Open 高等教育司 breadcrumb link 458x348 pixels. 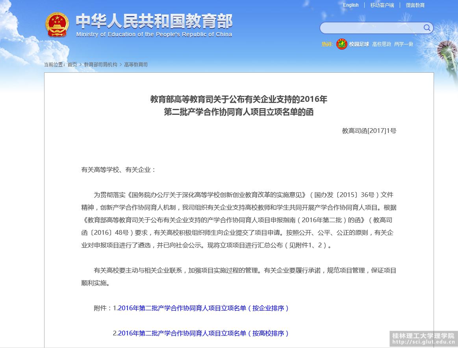(136, 64)
